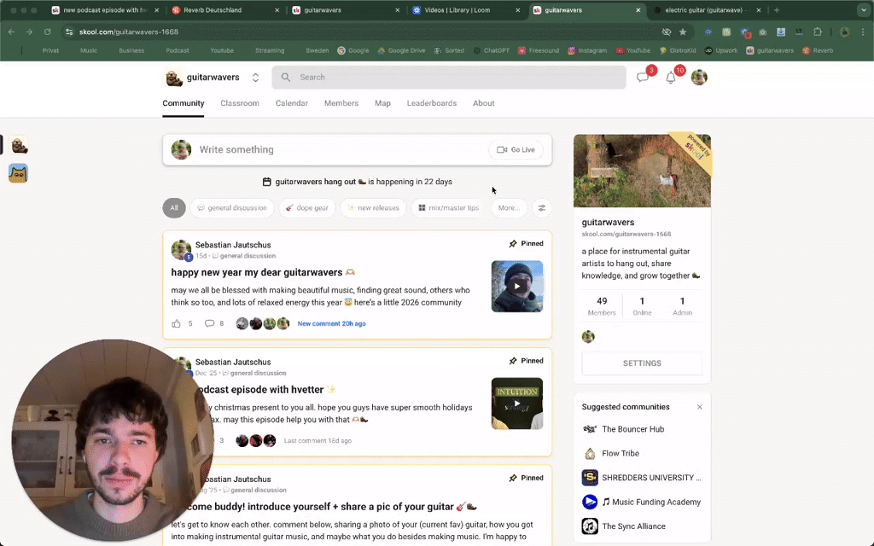Click the browser back arrow
The image size is (874, 546).
click(x=12, y=32)
